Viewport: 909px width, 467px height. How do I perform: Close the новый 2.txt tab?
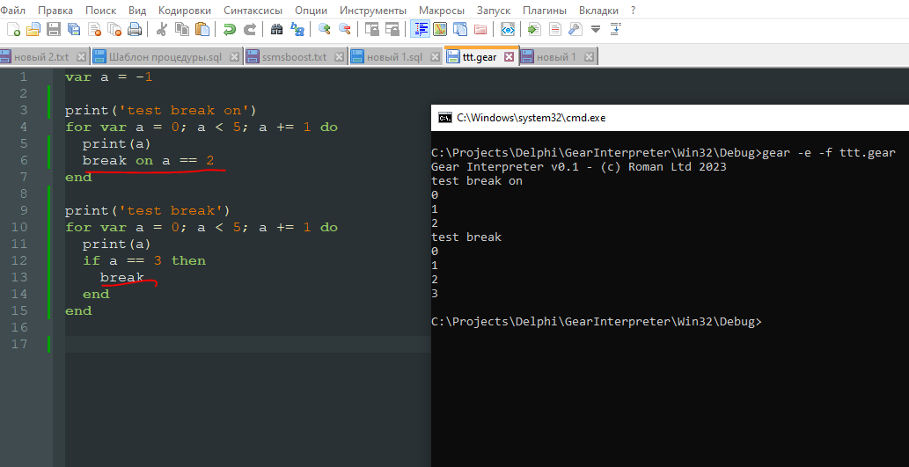[x=81, y=57]
